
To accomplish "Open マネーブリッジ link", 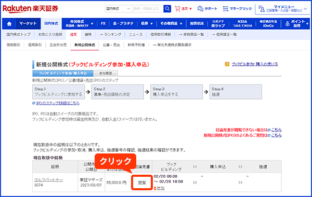I will coord(238,9).
